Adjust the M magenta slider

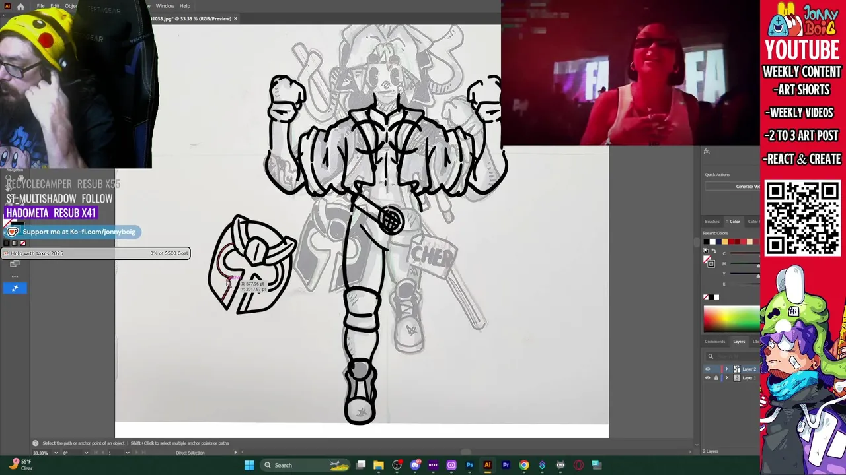click(745, 263)
